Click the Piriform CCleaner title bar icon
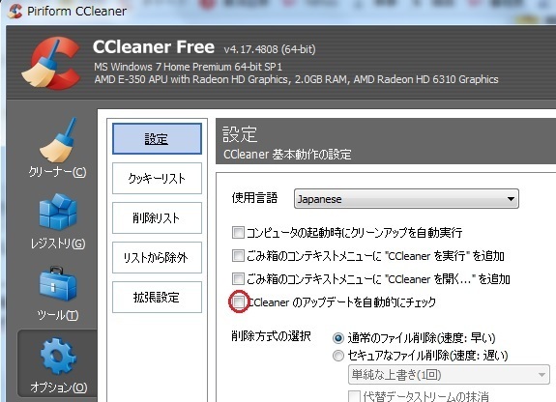Image resolution: width=556 pixels, height=402 pixels. [15, 11]
